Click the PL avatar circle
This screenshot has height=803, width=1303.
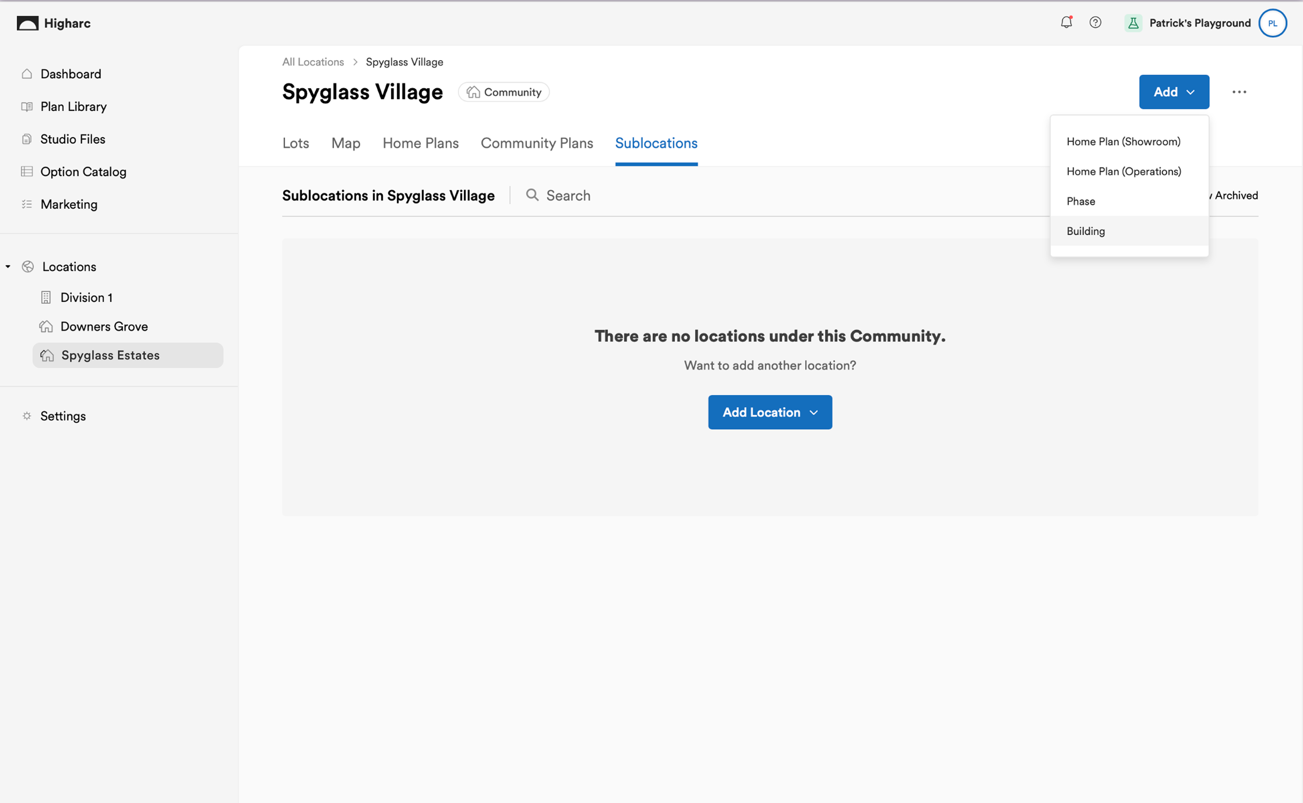1273,23
